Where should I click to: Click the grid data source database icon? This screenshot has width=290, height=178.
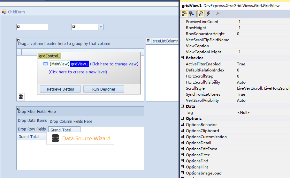pos(21,97)
